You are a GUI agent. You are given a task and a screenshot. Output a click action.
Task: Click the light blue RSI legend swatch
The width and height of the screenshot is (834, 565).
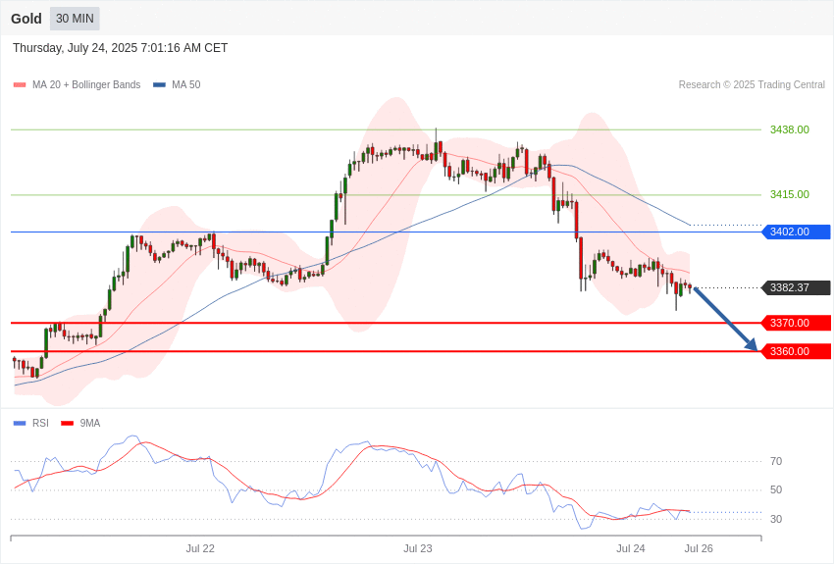pyautogui.click(x=20, y=423)
